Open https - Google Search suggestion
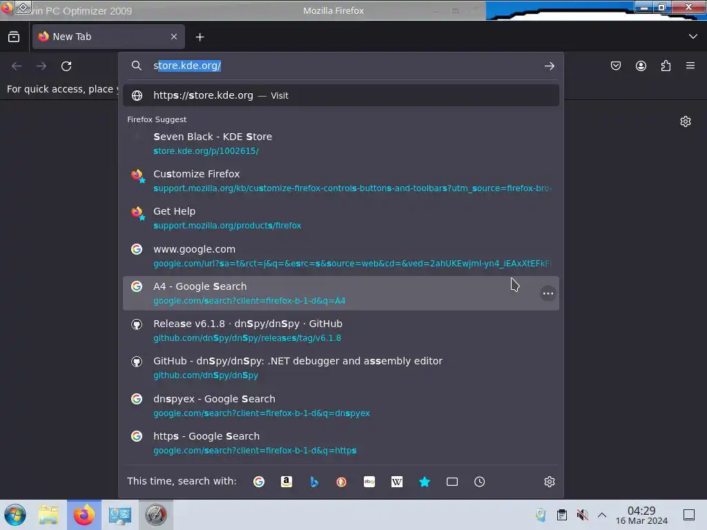 [341, 443]
